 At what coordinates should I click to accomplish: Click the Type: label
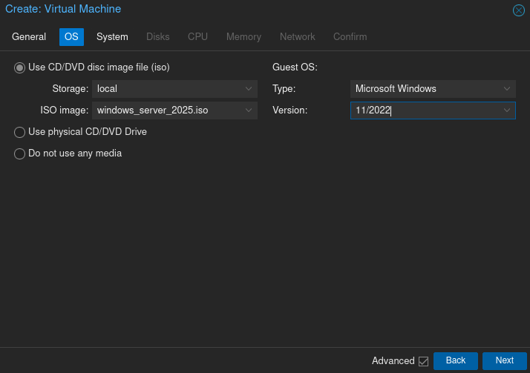point(284,89)
